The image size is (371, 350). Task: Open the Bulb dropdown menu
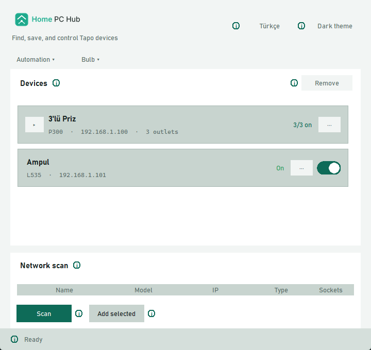90,60
